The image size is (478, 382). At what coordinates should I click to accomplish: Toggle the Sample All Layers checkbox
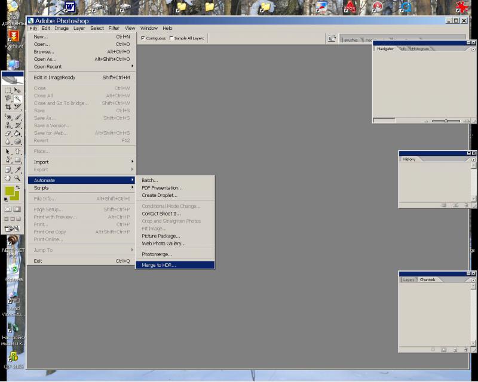tap(171, 38)
